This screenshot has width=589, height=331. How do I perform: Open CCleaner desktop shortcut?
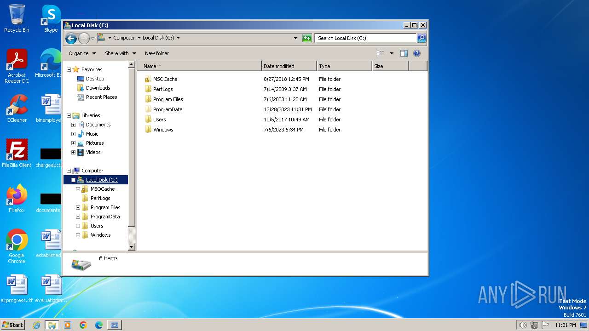(x=17, y=108)
